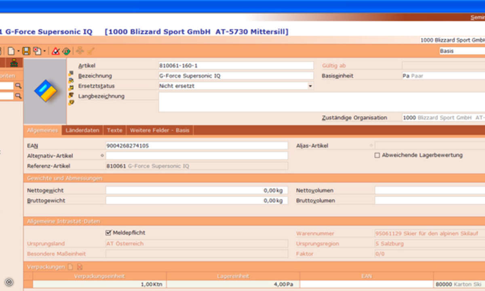Click the lower magnifier search icon in sidebar
The width and height of the screenshot is (485, 291).
pos(18,96)
